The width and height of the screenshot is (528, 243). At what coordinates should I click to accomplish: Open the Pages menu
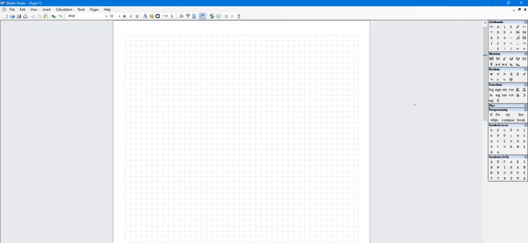point(94,9)
